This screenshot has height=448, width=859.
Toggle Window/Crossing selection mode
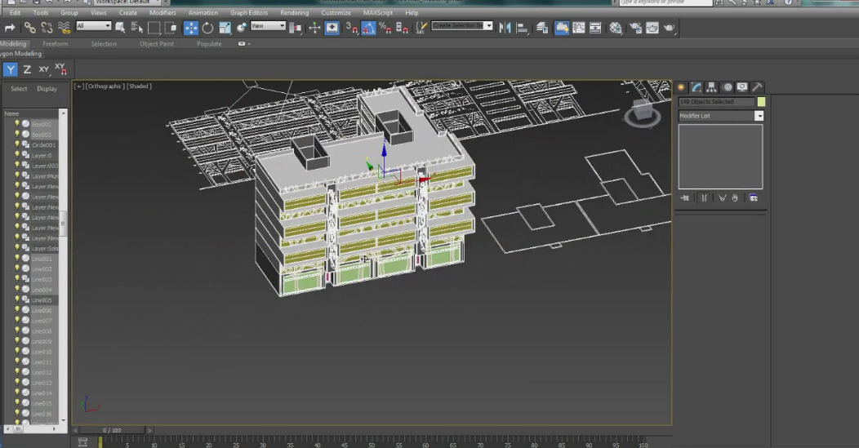tap(171, 28)
